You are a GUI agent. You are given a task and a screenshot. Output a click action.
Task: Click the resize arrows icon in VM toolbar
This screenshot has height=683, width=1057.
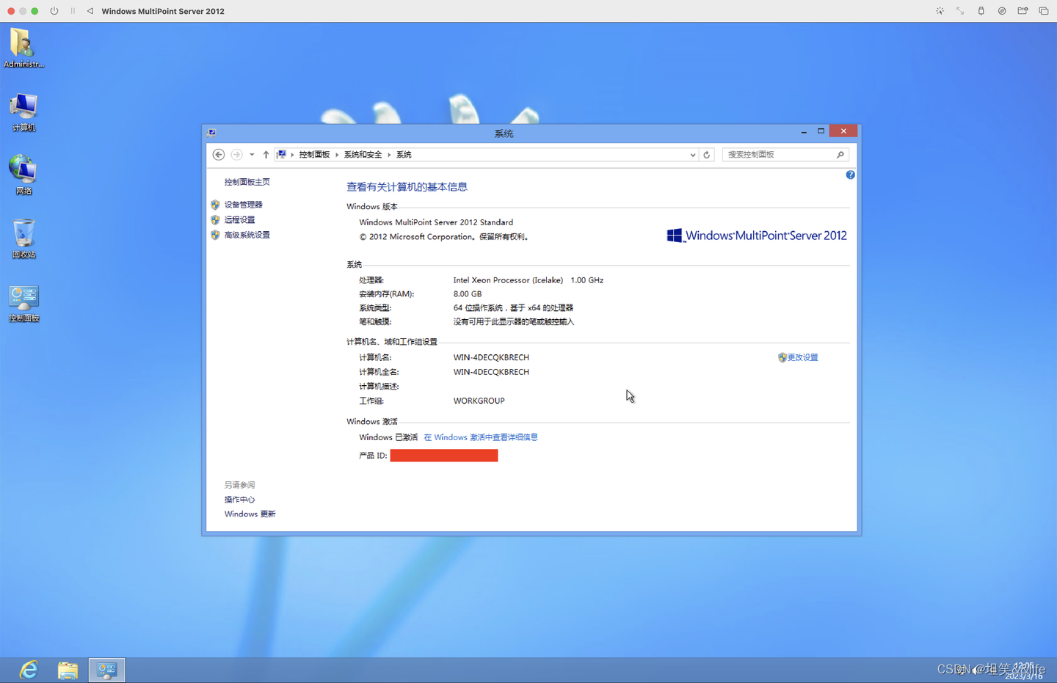(960, 11)
